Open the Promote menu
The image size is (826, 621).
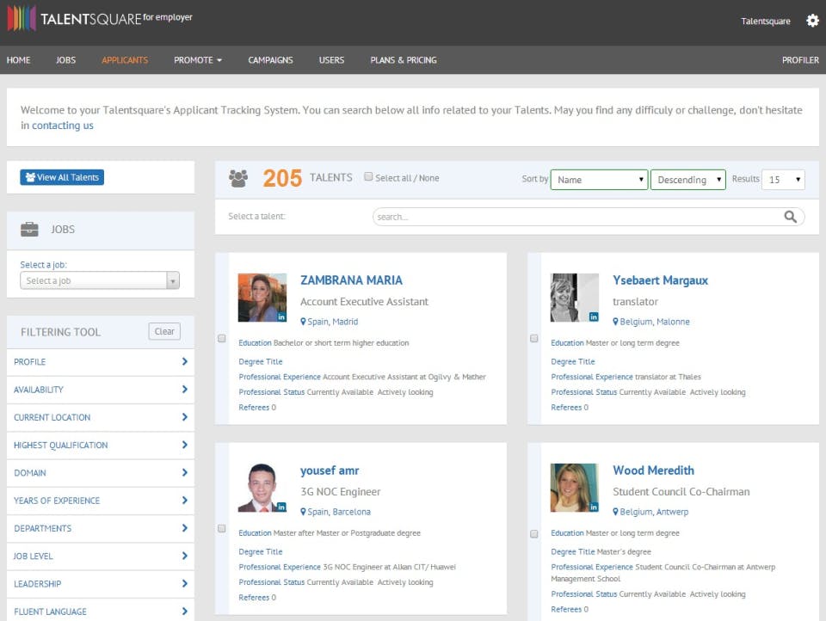tap(198, 60)
